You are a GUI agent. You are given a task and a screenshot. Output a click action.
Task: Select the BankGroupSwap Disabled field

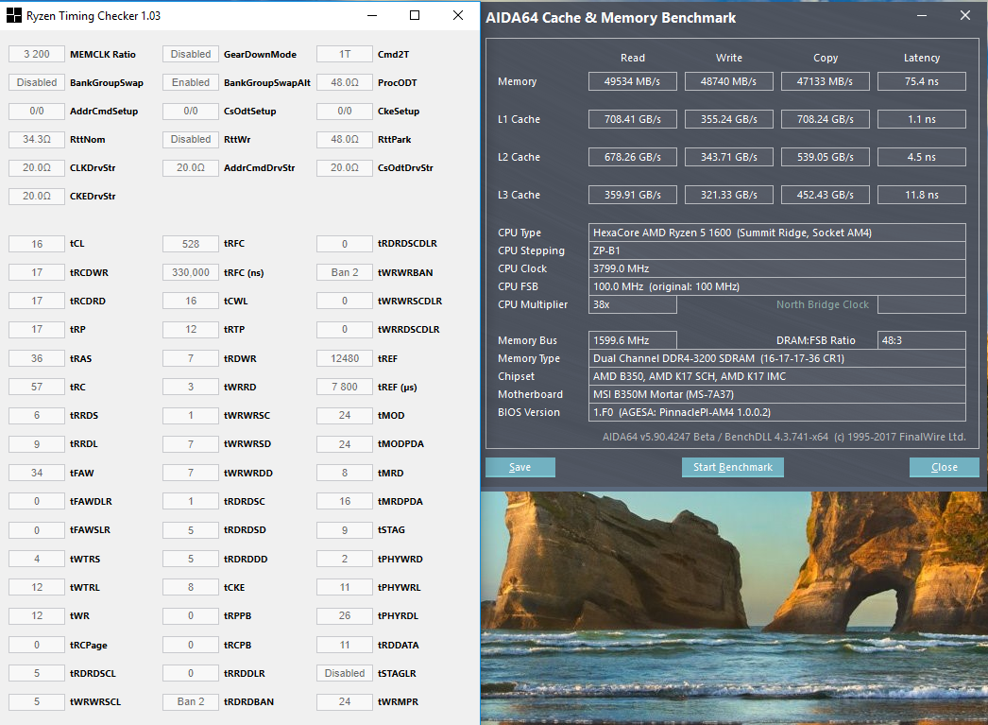37,82
